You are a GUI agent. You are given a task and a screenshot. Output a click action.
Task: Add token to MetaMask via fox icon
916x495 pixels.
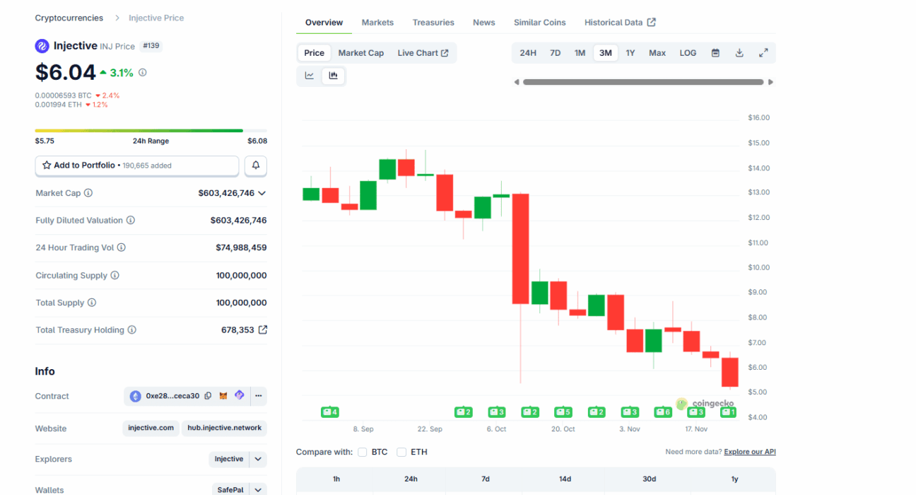223,396
